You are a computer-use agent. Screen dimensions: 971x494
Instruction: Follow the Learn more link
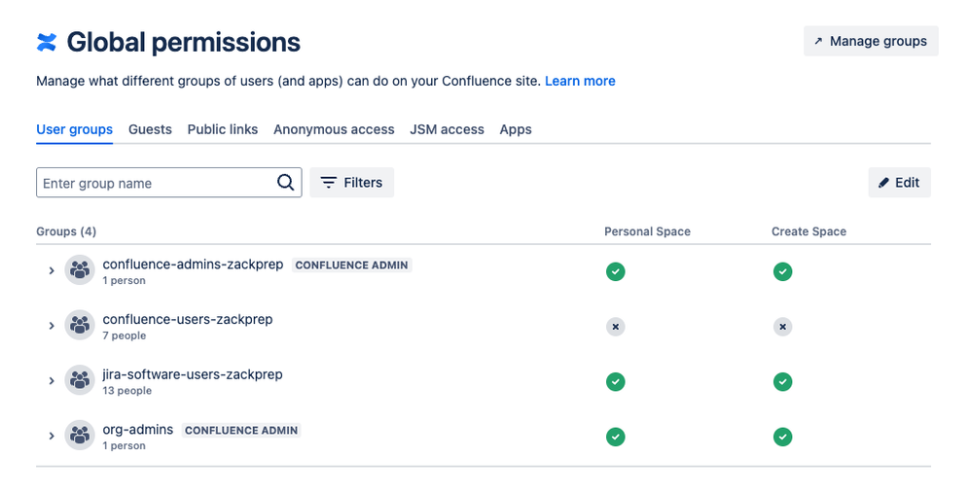coord(580,81)
